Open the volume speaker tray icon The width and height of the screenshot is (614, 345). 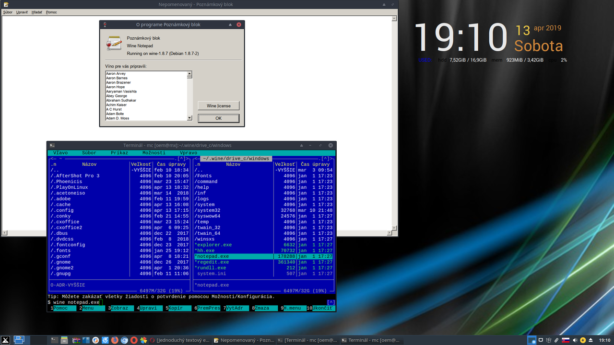(x=575, y=340)
